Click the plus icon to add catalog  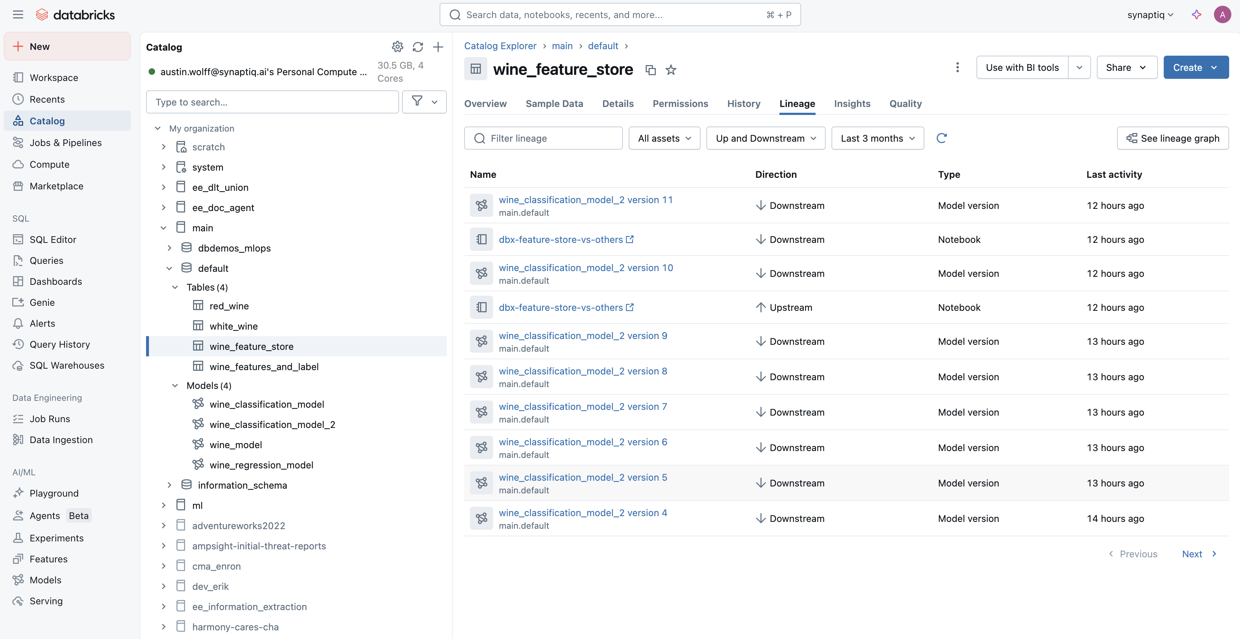tap(437, 47)
